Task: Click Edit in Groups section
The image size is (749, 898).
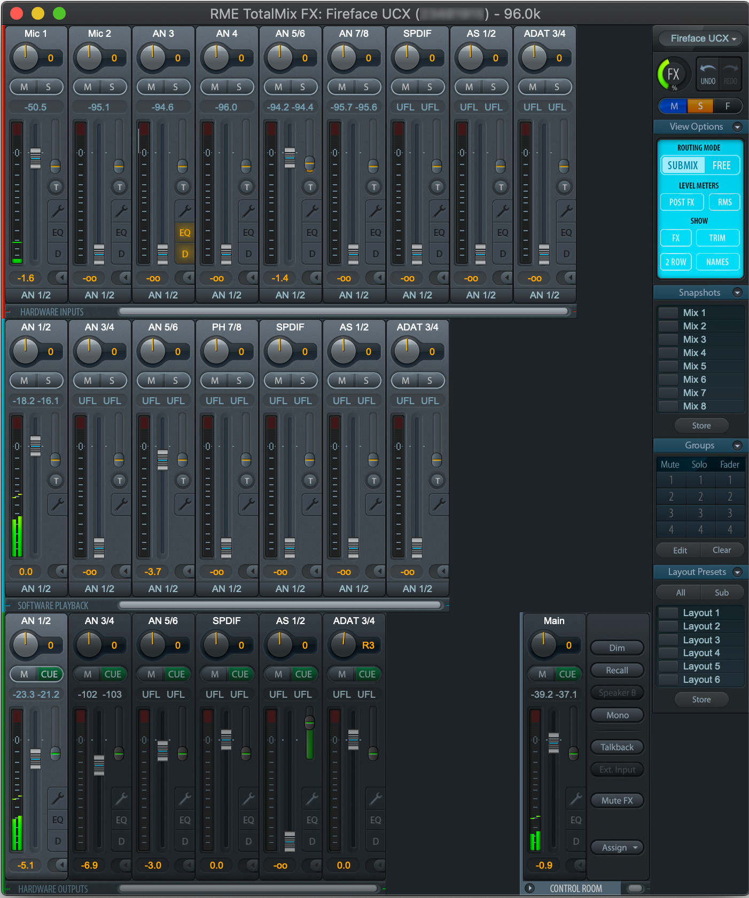Action: pos(680,550)
